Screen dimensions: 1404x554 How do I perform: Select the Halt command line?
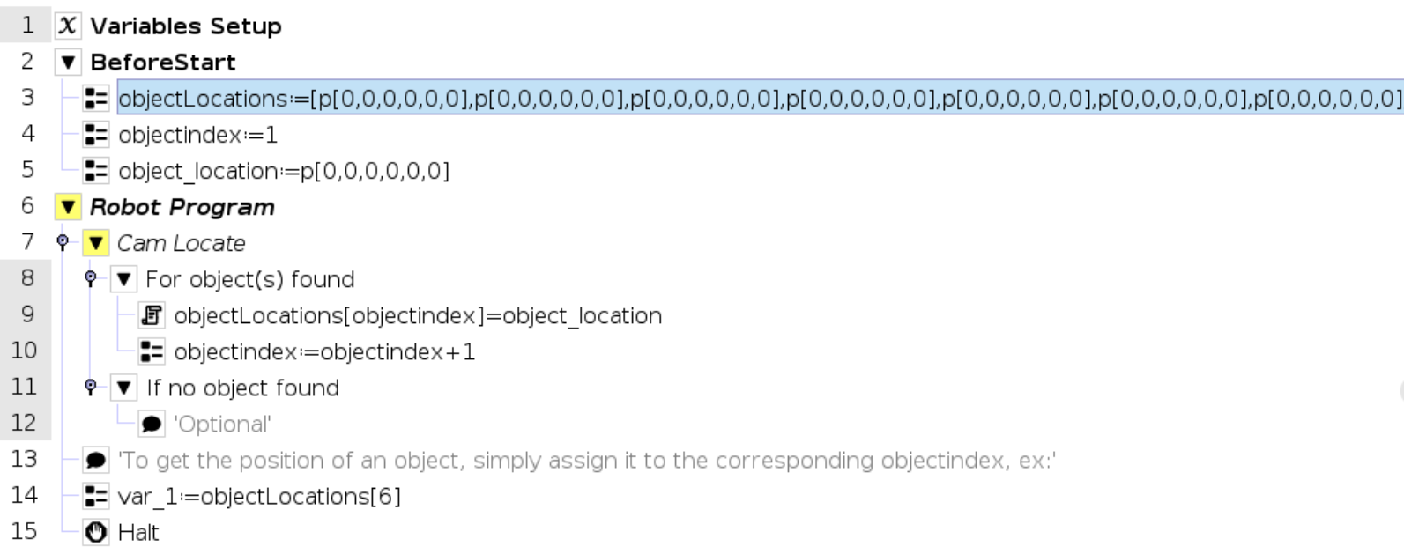[138, 533]
